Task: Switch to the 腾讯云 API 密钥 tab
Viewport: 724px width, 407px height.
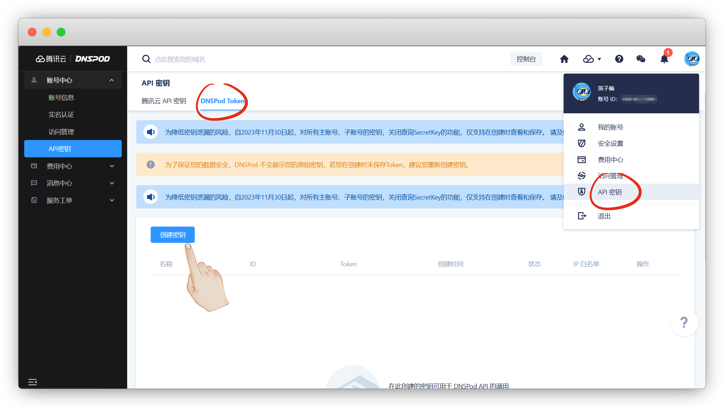Action: pos(164,101)
